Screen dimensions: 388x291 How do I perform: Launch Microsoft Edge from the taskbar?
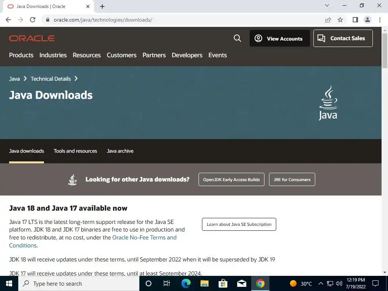(x=186, y=283)
